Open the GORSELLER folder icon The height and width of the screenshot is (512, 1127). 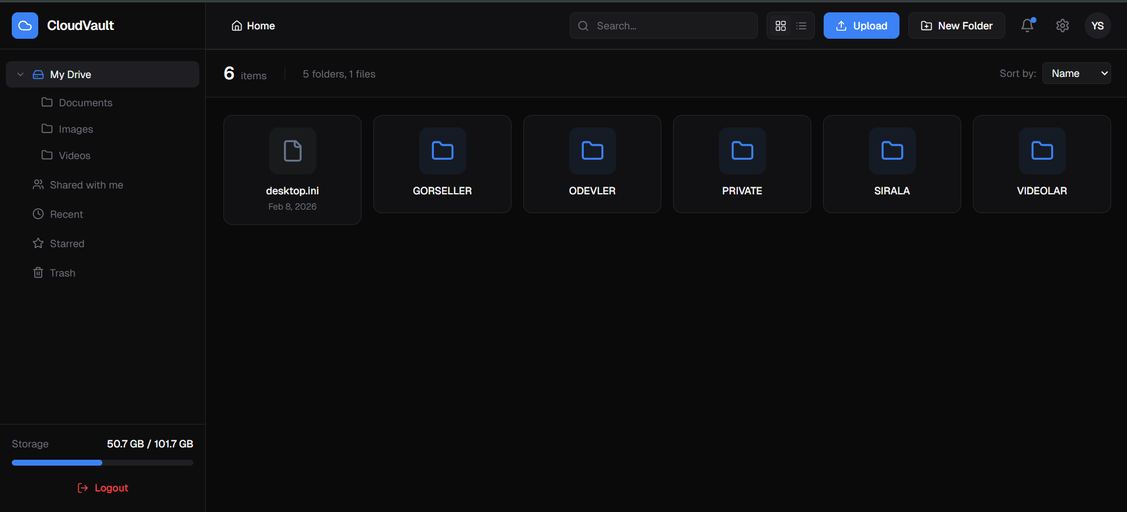coord(442,151)
